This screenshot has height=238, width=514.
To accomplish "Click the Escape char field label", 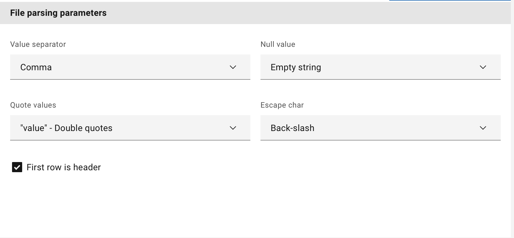I will click(x=282, y=105).
